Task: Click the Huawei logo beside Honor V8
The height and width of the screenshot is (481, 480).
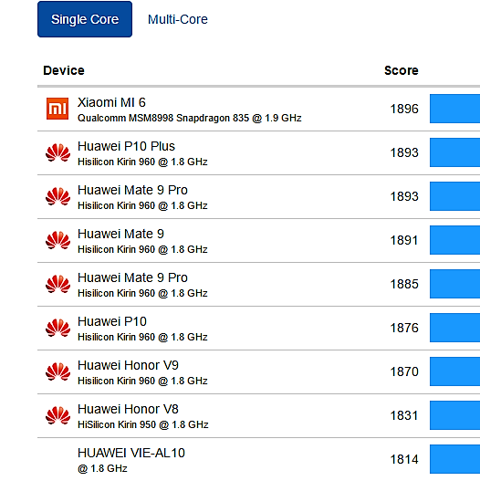Action: point(57,415)
